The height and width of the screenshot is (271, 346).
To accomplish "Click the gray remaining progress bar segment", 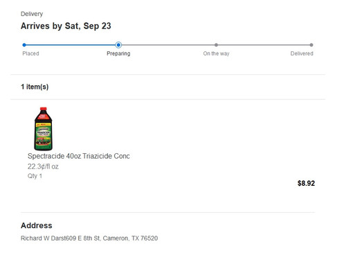I will (217, 45).
